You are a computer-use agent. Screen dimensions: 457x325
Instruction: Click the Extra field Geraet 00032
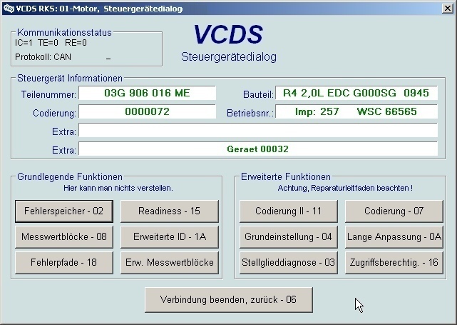[258, 149]
